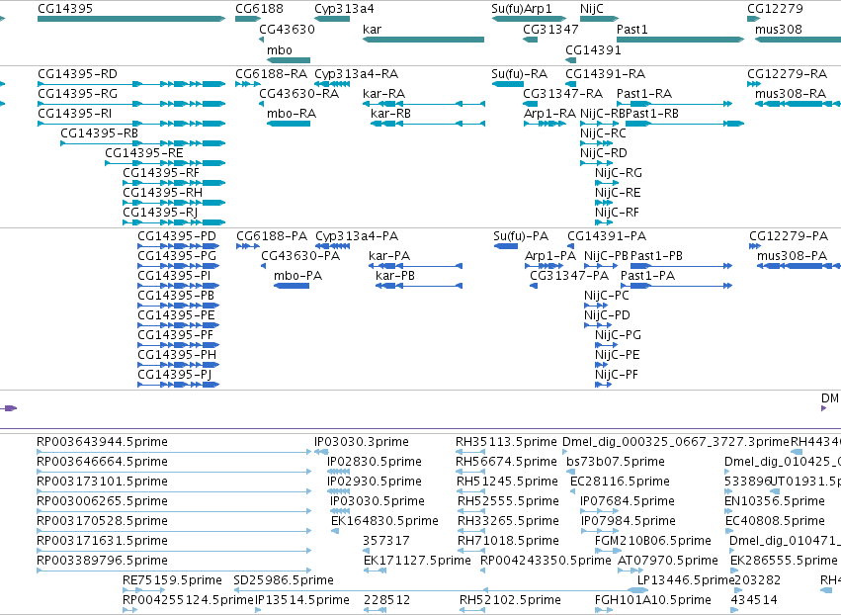
Task: Select feature 228512
Action: 386,600
